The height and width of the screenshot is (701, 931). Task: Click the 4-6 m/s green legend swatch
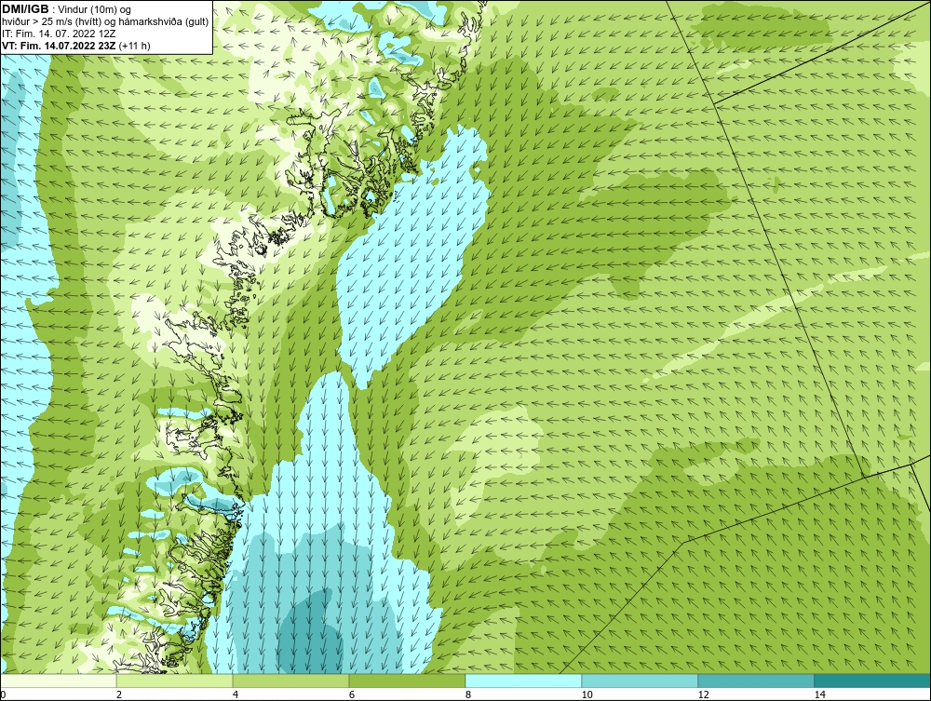[x=290, y=681]
